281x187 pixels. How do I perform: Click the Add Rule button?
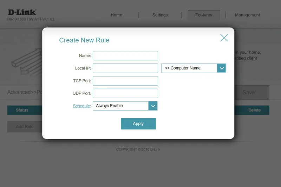(25, 127)
